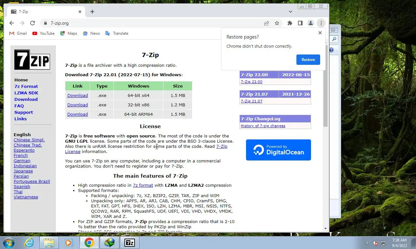Switch to Chinese Simpl. language
The width and height of the screenshot is (416, 249).
[29, 140]
